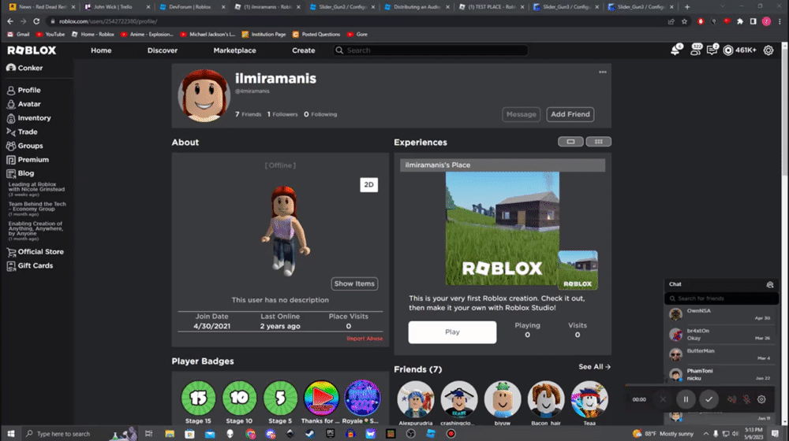Open friend Bacon_hair's avatar
Image resolution: width=789 pixels, height=441 pixels.
[545, 399]
